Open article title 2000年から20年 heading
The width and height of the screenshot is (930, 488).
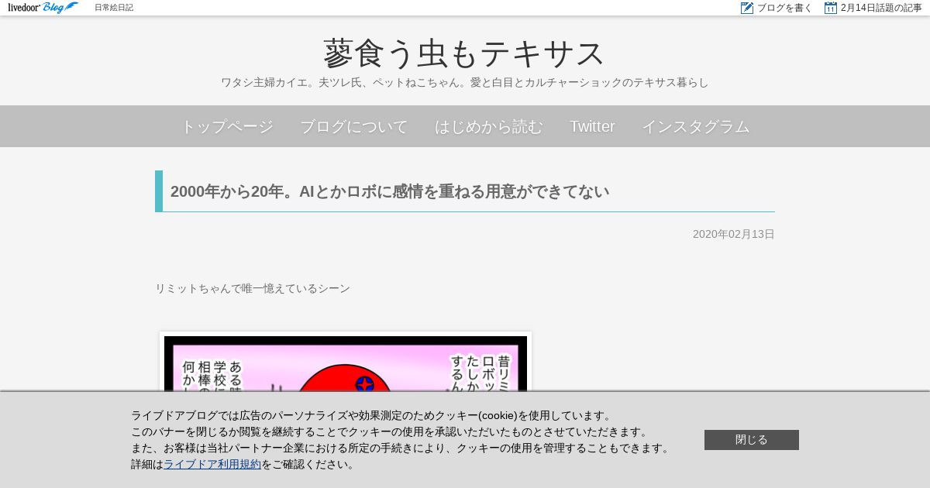coord(390,191)
